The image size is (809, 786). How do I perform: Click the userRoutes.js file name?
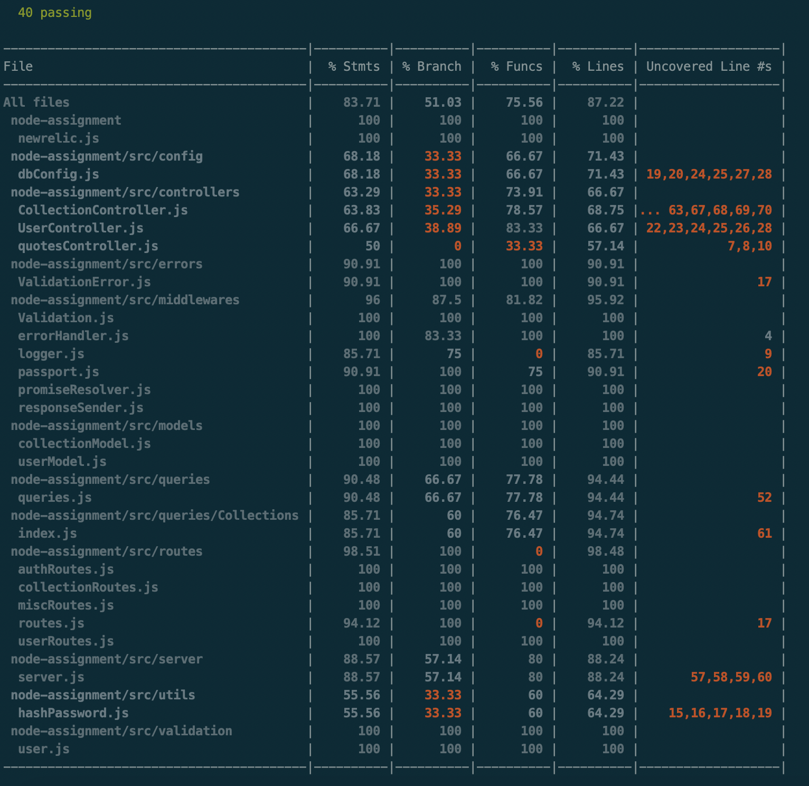pos(66,641)
